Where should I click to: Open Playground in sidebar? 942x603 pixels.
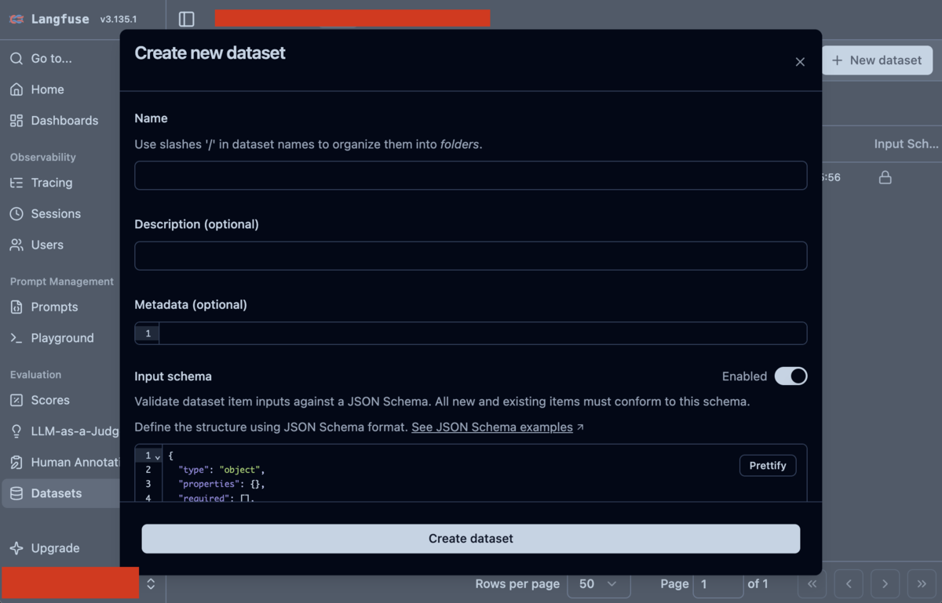pyautogui.click(x=61, y=338)
